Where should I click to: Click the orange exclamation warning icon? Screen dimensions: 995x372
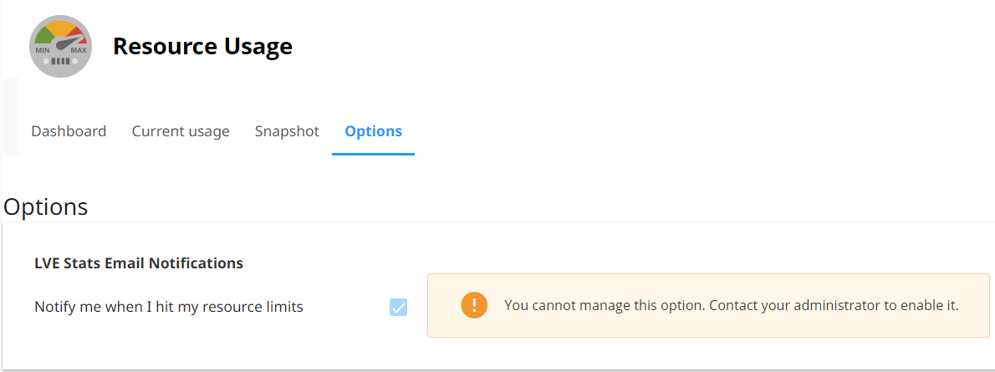pyautogui.click(x=473, y=305)
